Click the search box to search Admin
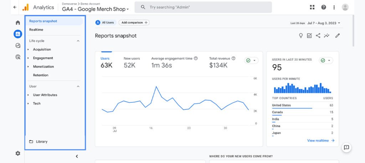Viewport: 365px width, 163px height. tap(203, 7)
